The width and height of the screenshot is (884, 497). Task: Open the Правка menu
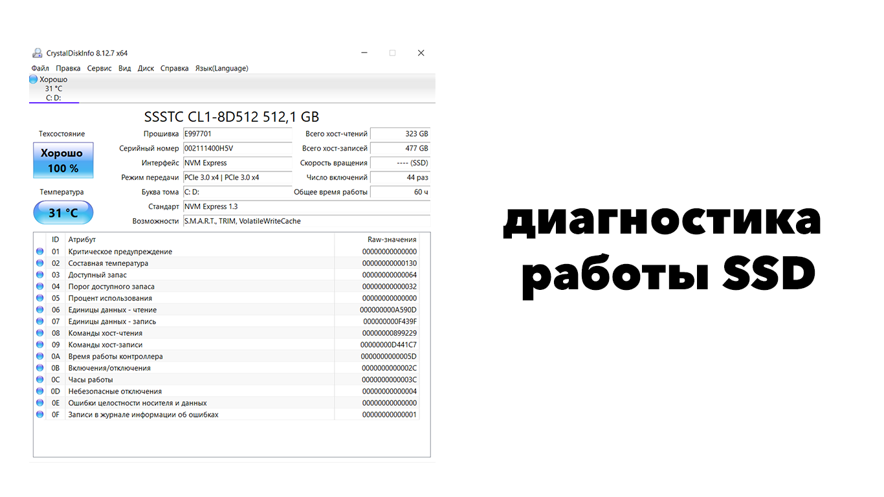click(68, 68)
